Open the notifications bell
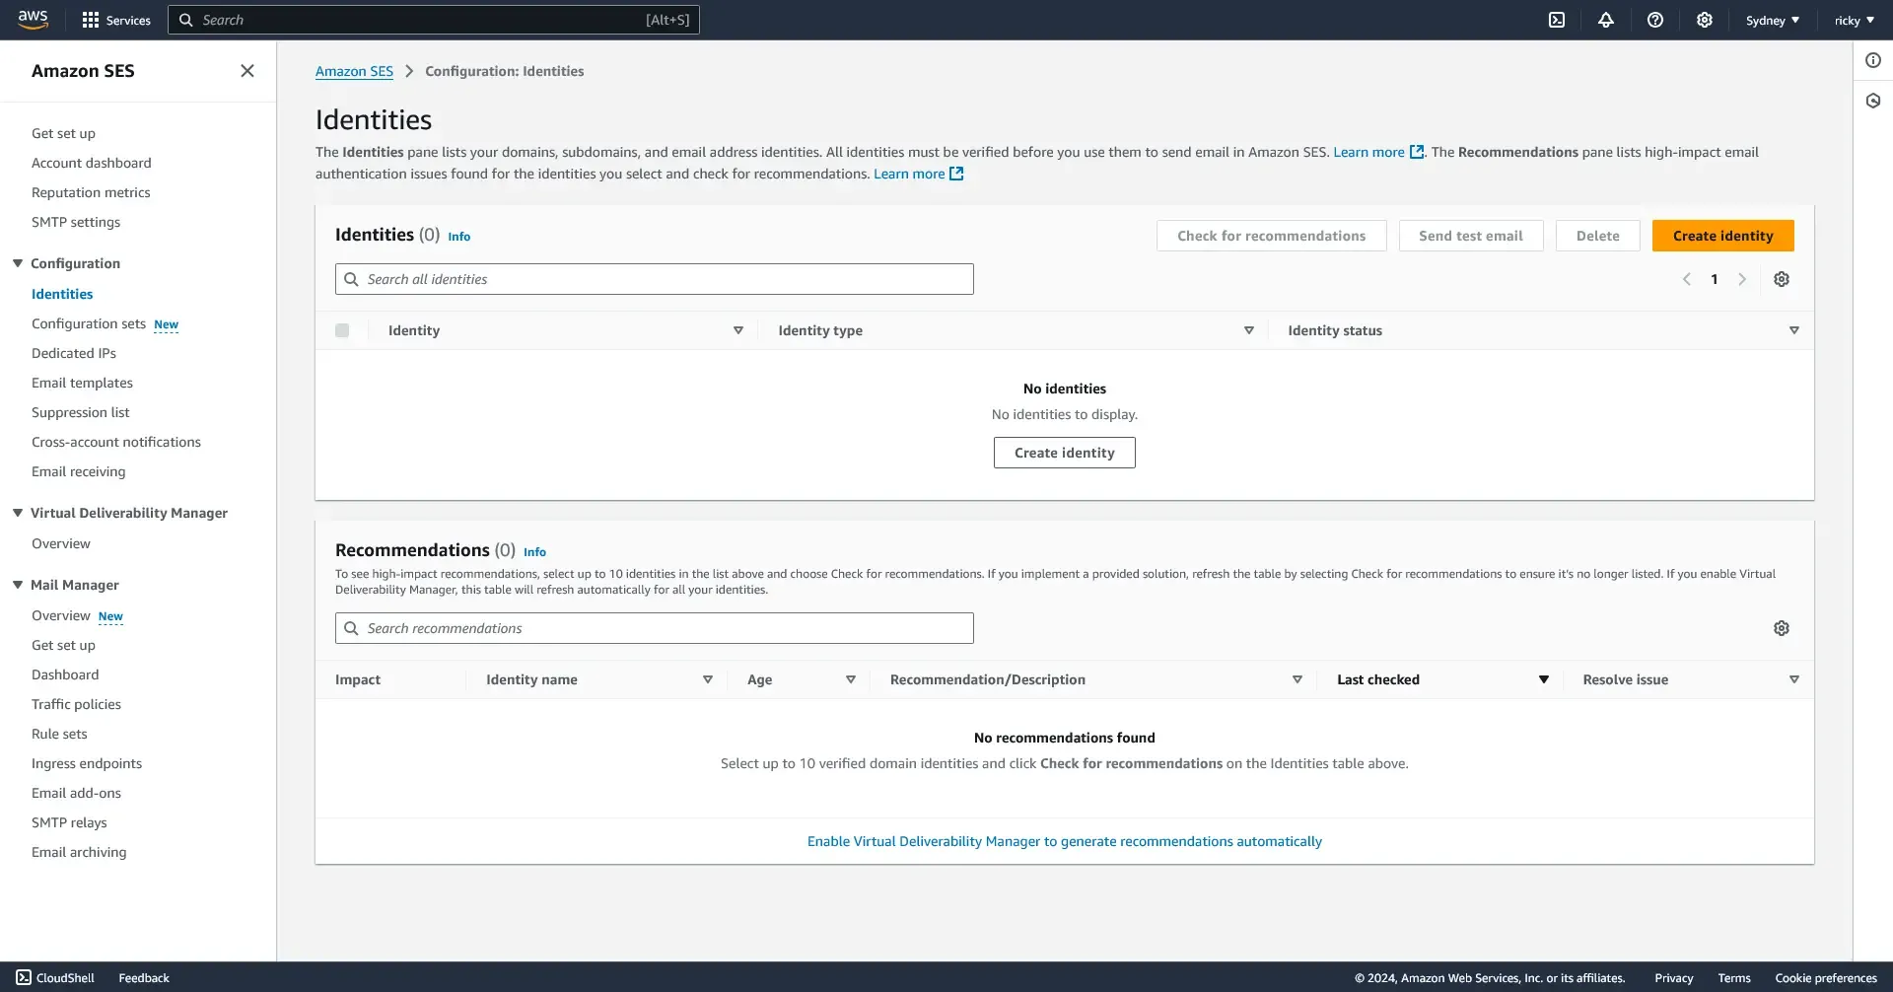 [1606, 20]
